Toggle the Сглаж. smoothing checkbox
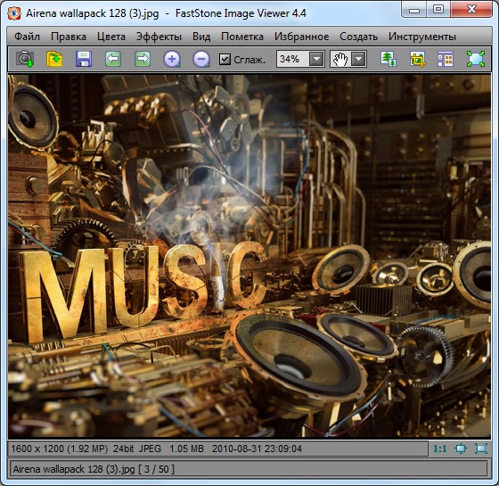This screenshot has width=499, height=486. (225, 59)
